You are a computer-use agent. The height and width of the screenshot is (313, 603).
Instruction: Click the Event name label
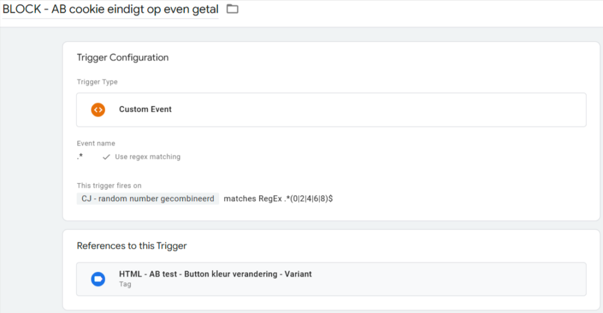pyautogui.click(x=96, y=143)
